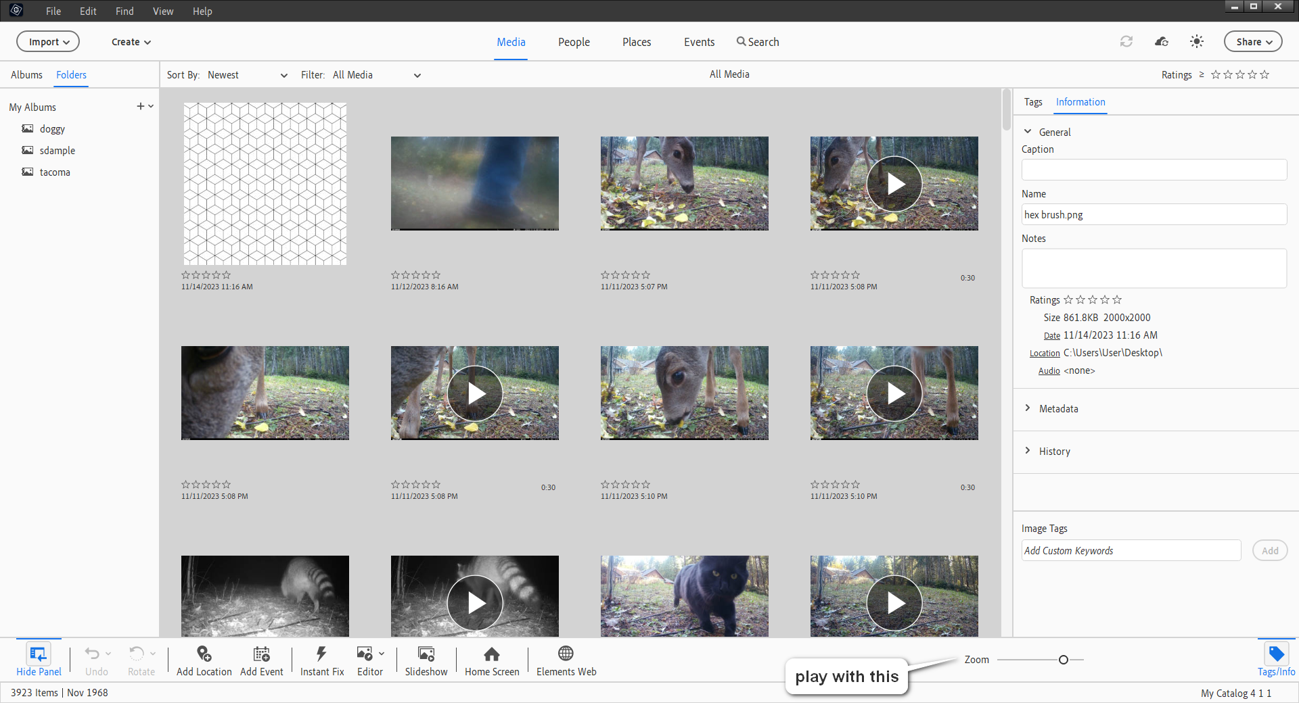This screenshot has height=703, width=1299.
Task: Open the Instant Fix tool
Action: [321, 660]
